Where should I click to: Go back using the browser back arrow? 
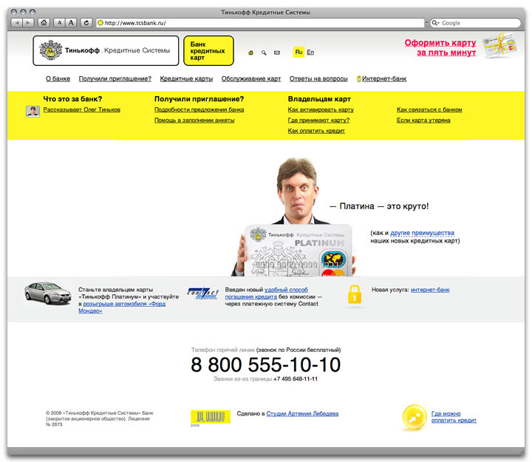point(16,23)
